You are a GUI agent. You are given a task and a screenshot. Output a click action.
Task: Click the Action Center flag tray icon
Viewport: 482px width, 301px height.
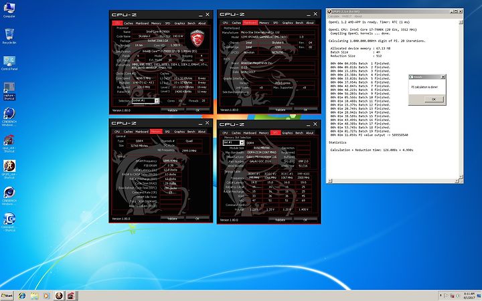[x=446, y=296]
